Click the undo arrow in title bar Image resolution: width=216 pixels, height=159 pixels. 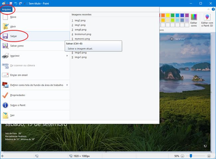[15, 3]
